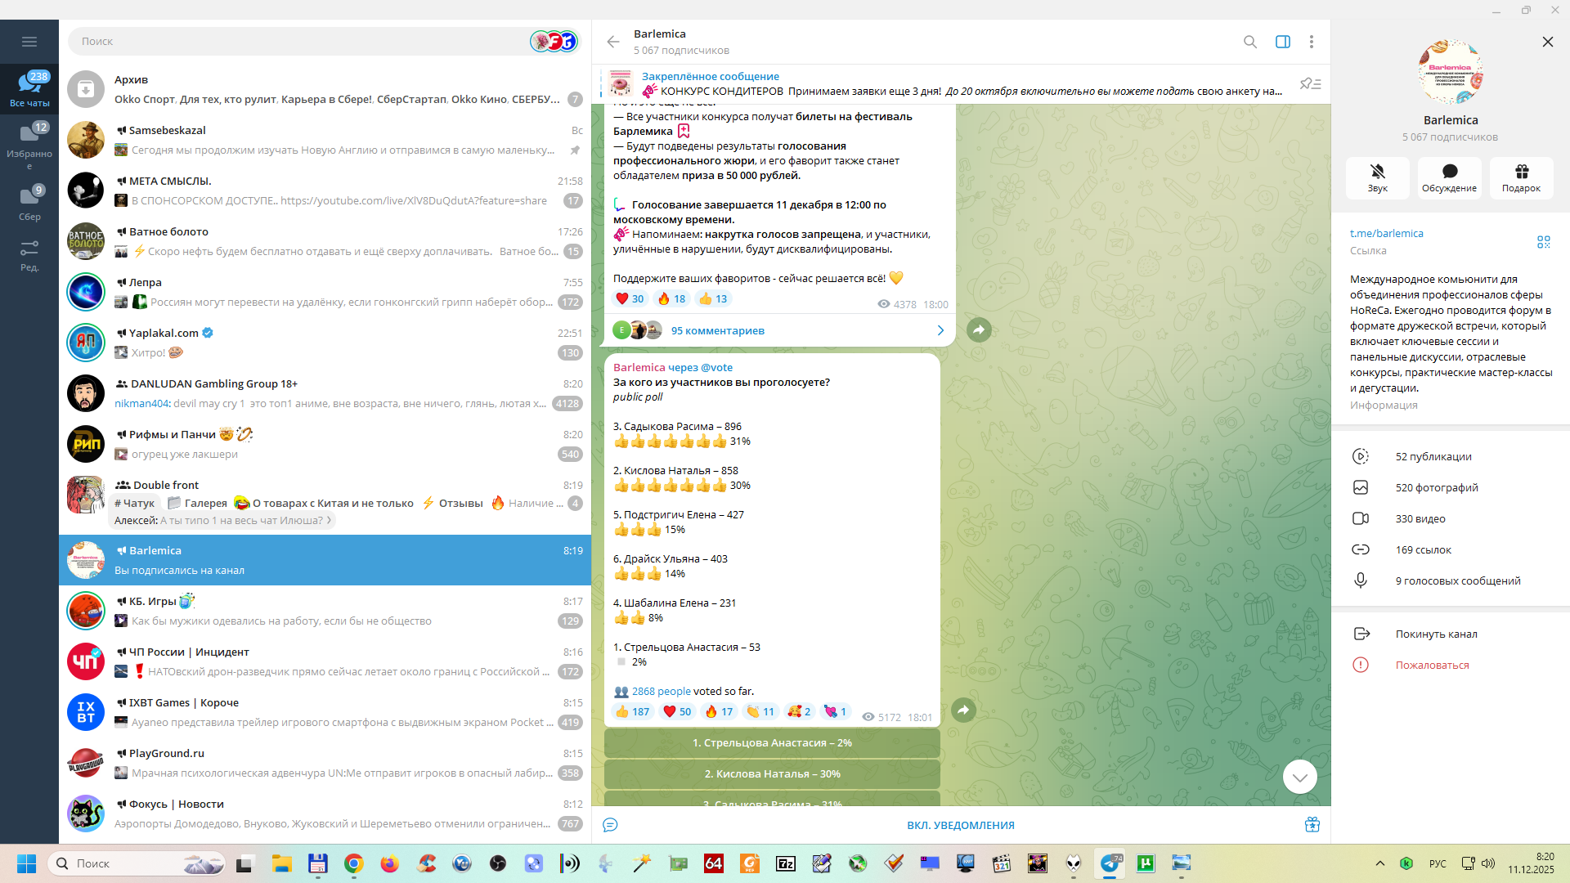
Task: Click the search icon in channel header
Action: coord(1249,42)
